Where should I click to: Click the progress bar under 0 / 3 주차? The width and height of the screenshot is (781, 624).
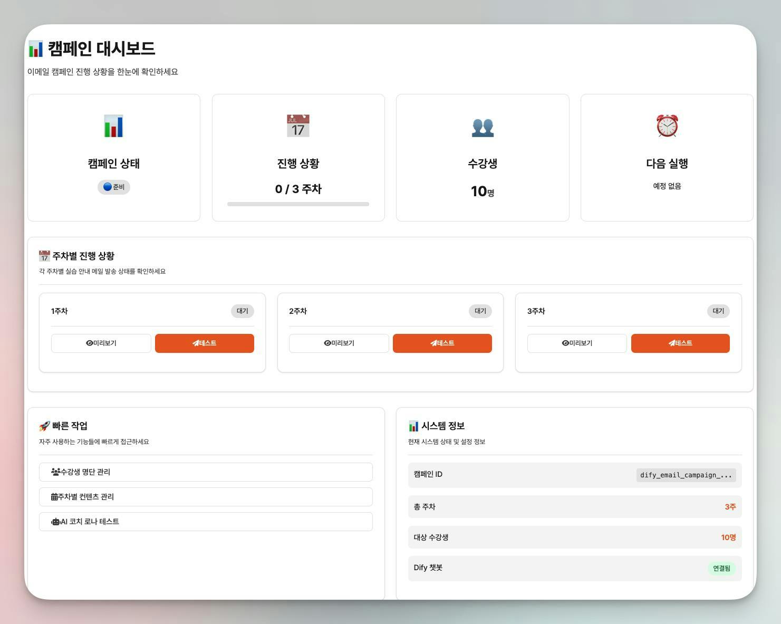298,204
